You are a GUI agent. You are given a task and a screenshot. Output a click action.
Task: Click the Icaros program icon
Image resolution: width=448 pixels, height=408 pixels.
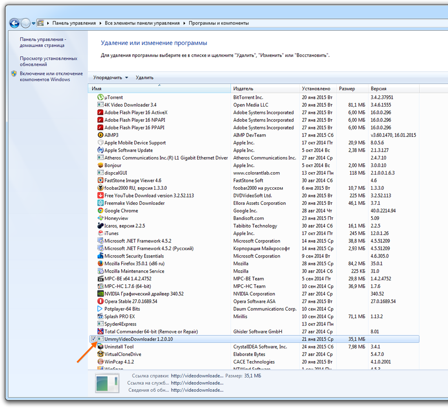(x=100, y=226)
